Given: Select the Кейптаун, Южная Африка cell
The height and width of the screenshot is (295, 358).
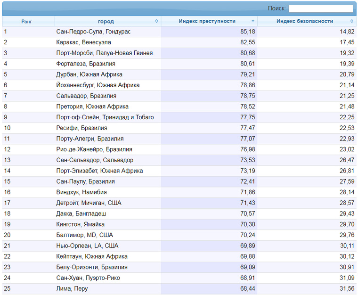Looking at the screenshot, I should coord(108,257).
